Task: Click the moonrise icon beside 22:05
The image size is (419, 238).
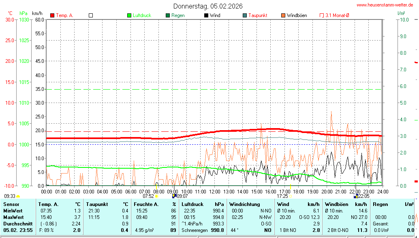Action: 356,196
